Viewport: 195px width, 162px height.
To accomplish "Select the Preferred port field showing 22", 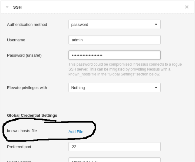I will pyautogui.click(x=114, y=147).
